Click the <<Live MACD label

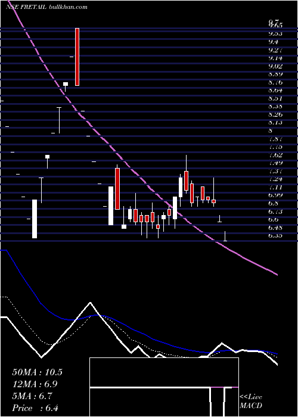pos(251,402)
